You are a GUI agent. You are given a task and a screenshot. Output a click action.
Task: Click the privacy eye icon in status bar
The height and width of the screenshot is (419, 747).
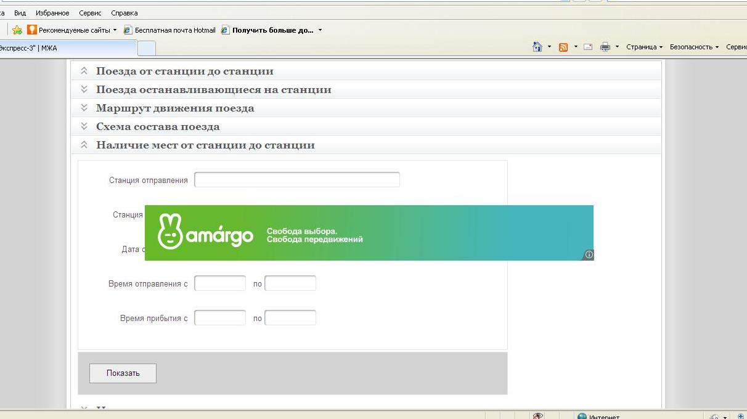(538, 417)
